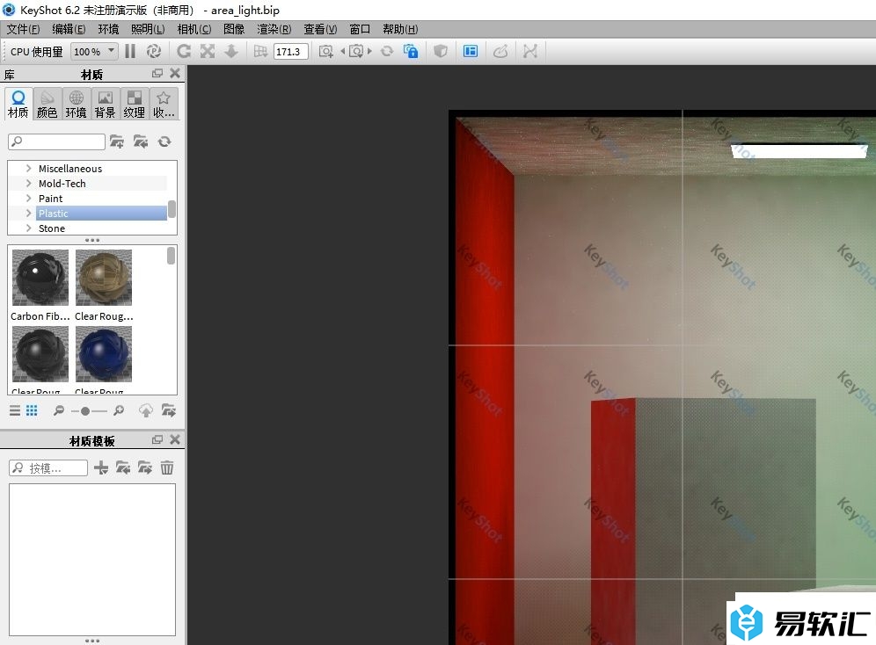Click the add camera icon

(325, 51)
